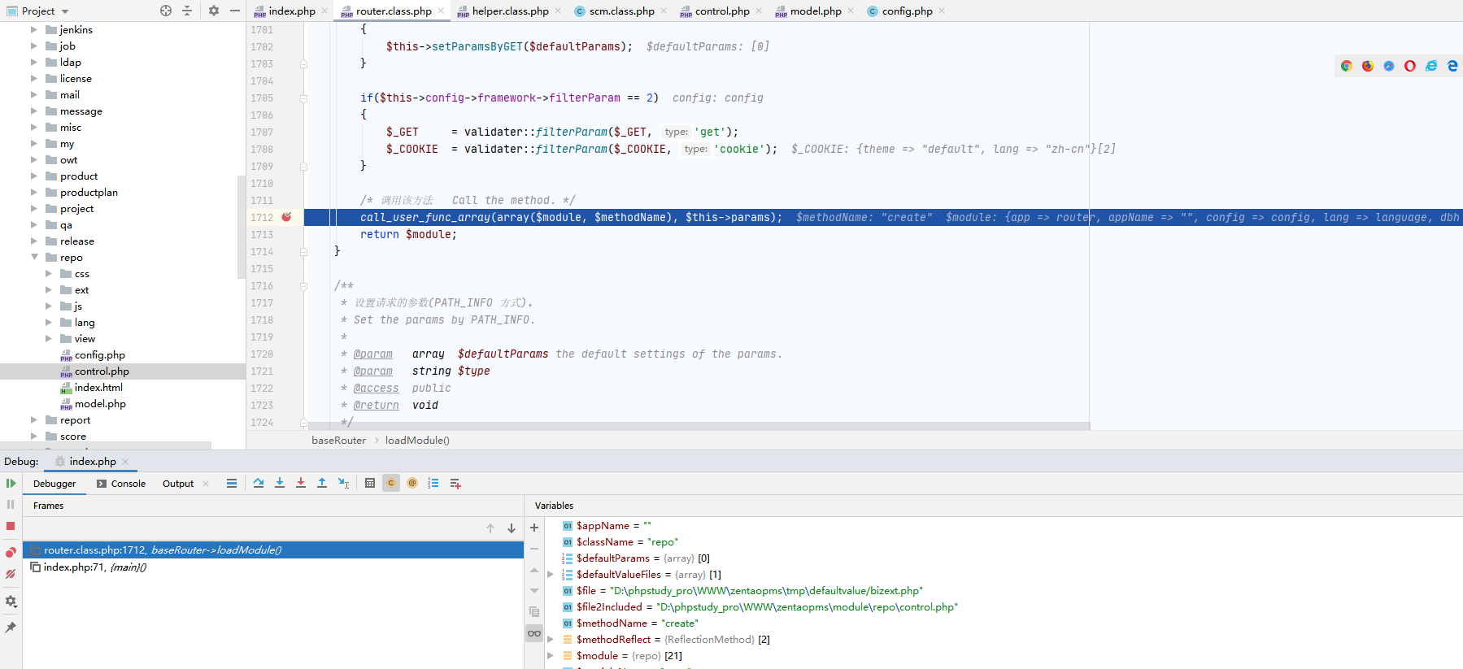Toggle the orange @ debugger option
Image resolution: width=1463 pixels, height=669 pixels.
(x=412, y=483)
